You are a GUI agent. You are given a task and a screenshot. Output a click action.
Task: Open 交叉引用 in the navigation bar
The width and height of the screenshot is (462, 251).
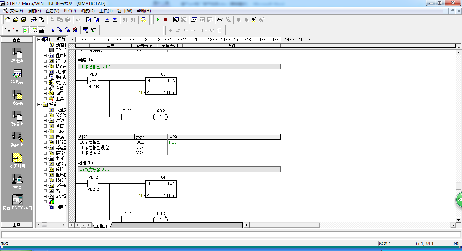click(x=17, y=161)
